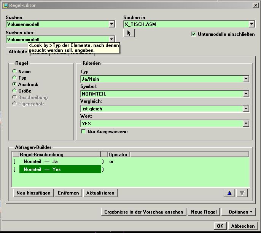Click the Regel-Editor title bar icon
Viewport: 261px width, 233px height.
6,5
